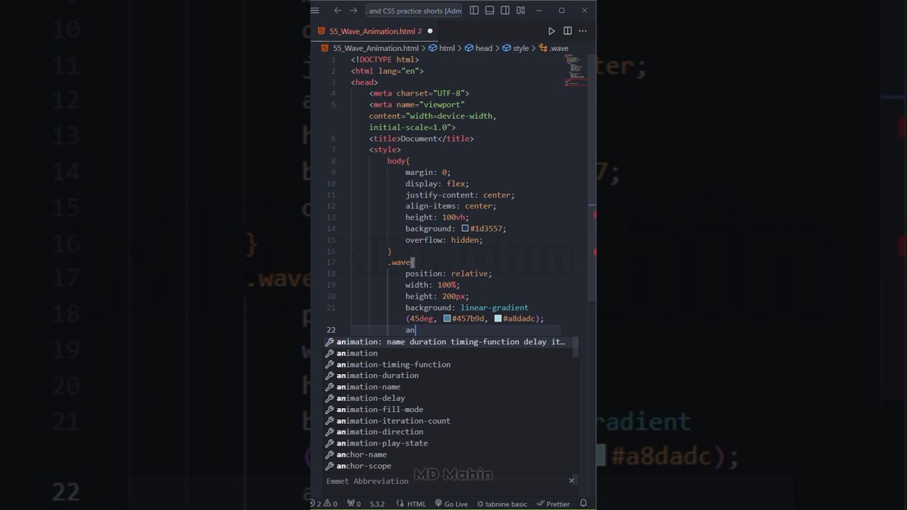Screen dimensions: 907x510
Task: Start the Go Live server
Action: pyautogui.click(x=451, y=504)
